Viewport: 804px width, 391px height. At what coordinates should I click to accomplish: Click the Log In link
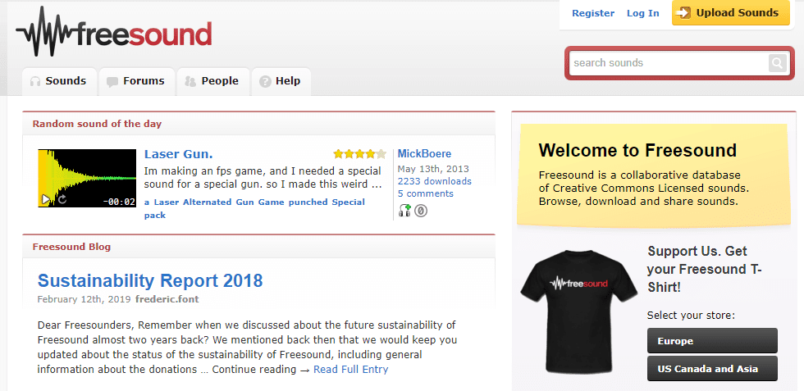coord(643,13)
